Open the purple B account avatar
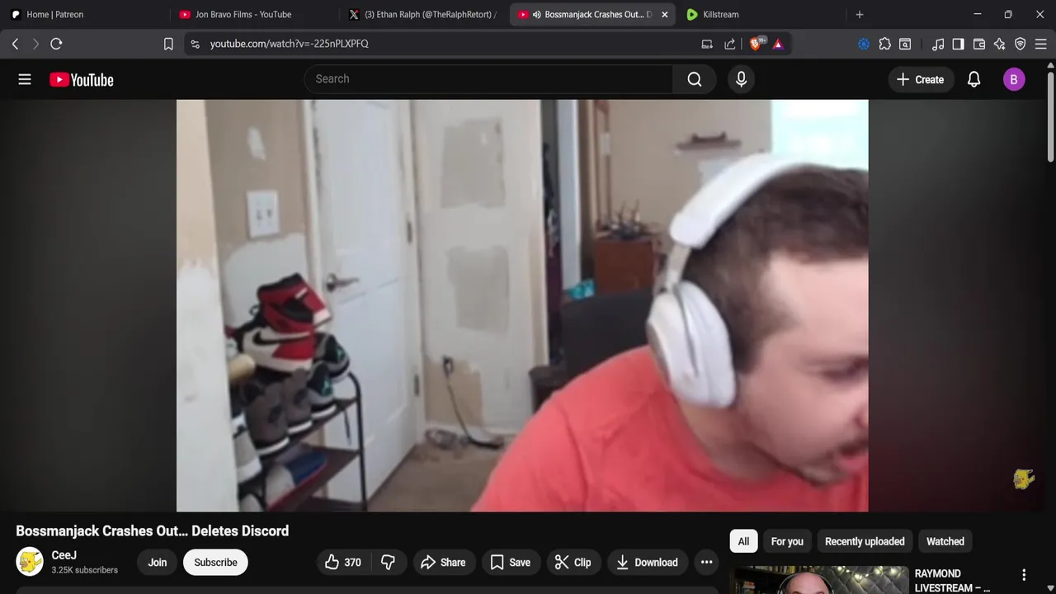Viewport: 1056px width, 594px height. click(x=1014, y=79)
